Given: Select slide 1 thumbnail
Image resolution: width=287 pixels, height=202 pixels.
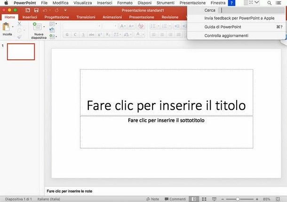Looking at the screenshot, I should pos(21,52).
